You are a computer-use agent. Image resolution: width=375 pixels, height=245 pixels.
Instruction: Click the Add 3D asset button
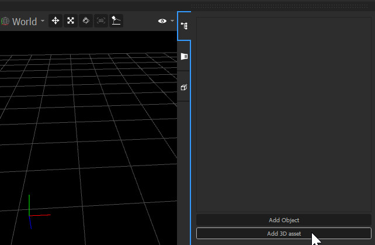(283, 233)
